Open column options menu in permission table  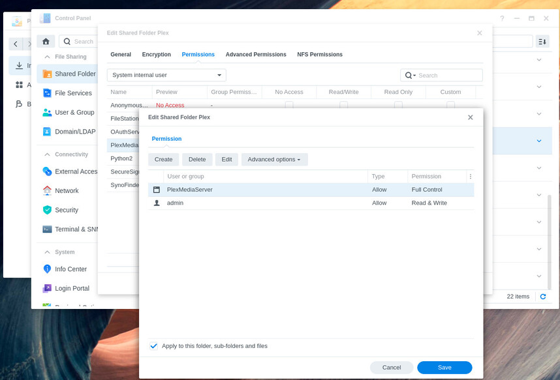[471, 176]
